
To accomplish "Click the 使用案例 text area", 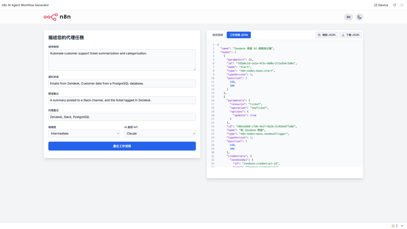I will tap(122, 60).
